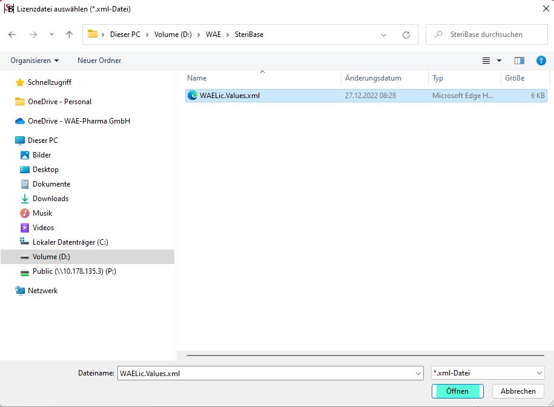
Task: Open 'OneDrive - Personal' in sidebar
Action: tap(53, 102)
